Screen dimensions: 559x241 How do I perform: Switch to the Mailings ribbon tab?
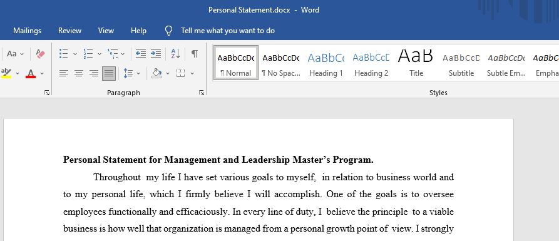tap(27, 31)
